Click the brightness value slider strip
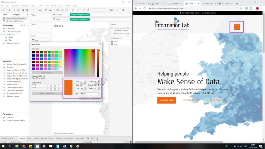 pos(98,63)
